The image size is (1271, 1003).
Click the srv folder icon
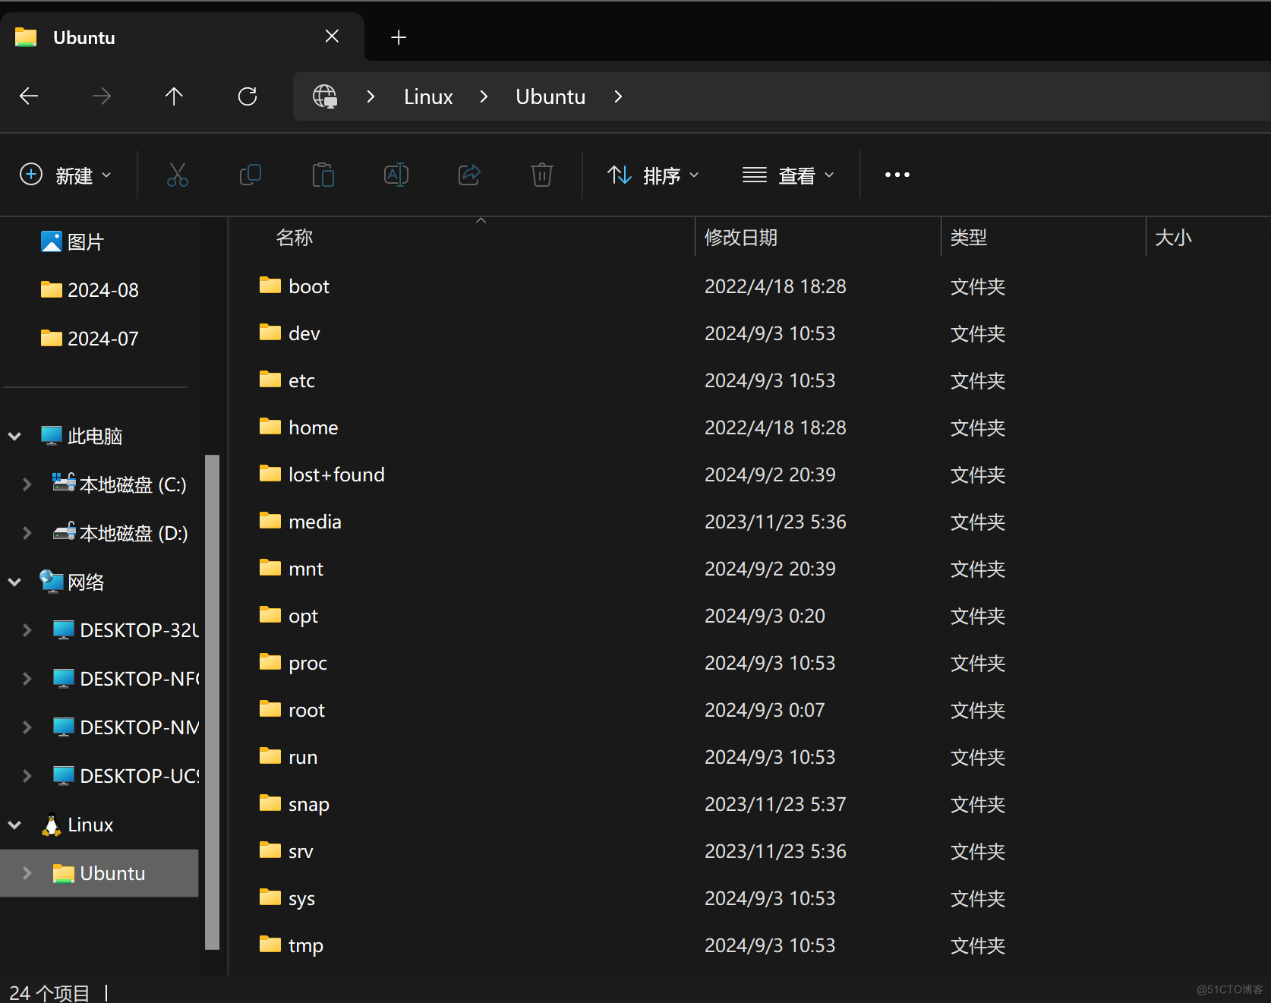click(270, 850)
